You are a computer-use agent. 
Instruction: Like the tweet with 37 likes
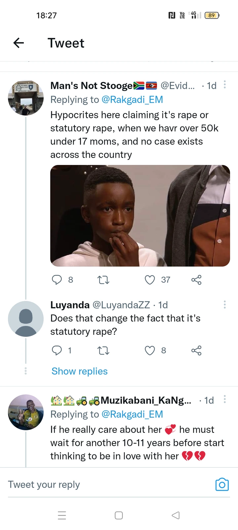[x=150, y=280]
